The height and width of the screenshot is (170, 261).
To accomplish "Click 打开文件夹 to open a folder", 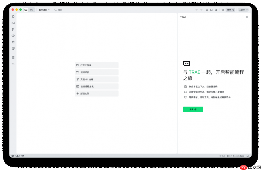I will (97, 65).
